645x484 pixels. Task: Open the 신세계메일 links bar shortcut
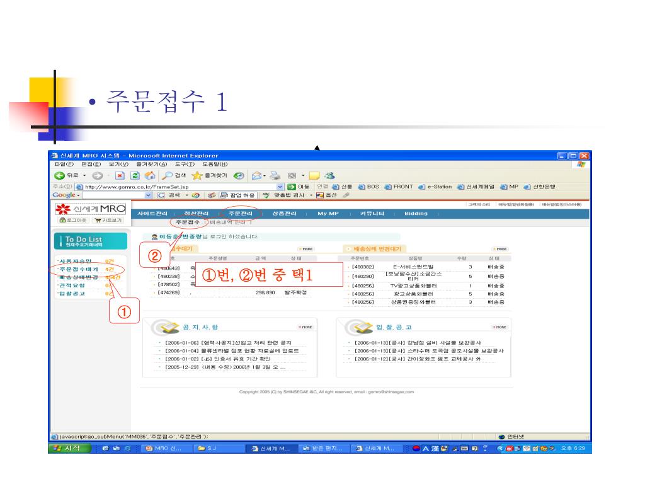click(x=476, y=187)
